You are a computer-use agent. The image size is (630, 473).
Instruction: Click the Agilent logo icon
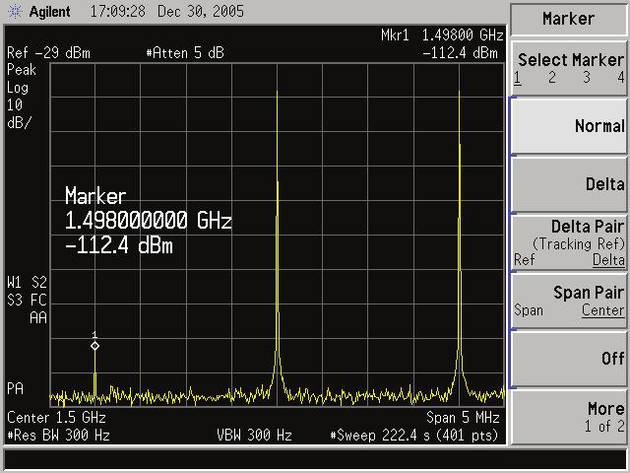tap(16, 11)
